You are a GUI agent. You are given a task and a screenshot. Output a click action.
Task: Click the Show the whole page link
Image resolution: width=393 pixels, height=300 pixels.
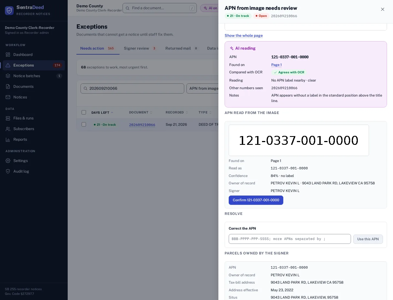coord(244,35)
